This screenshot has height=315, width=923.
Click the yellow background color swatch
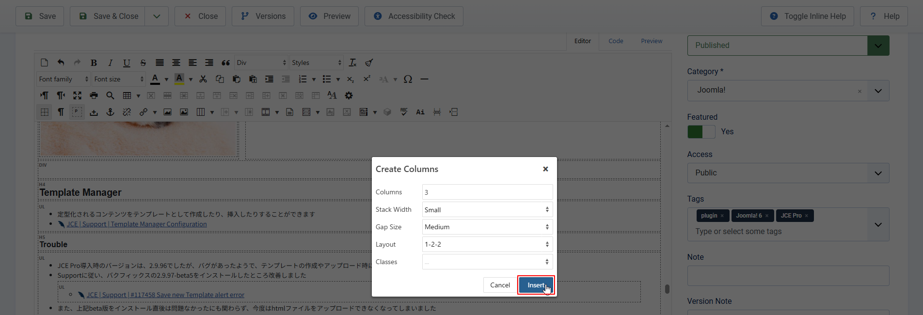(x=179, y=79)
